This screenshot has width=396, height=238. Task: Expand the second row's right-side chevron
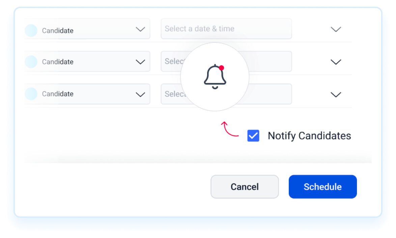tap(336, 62)
